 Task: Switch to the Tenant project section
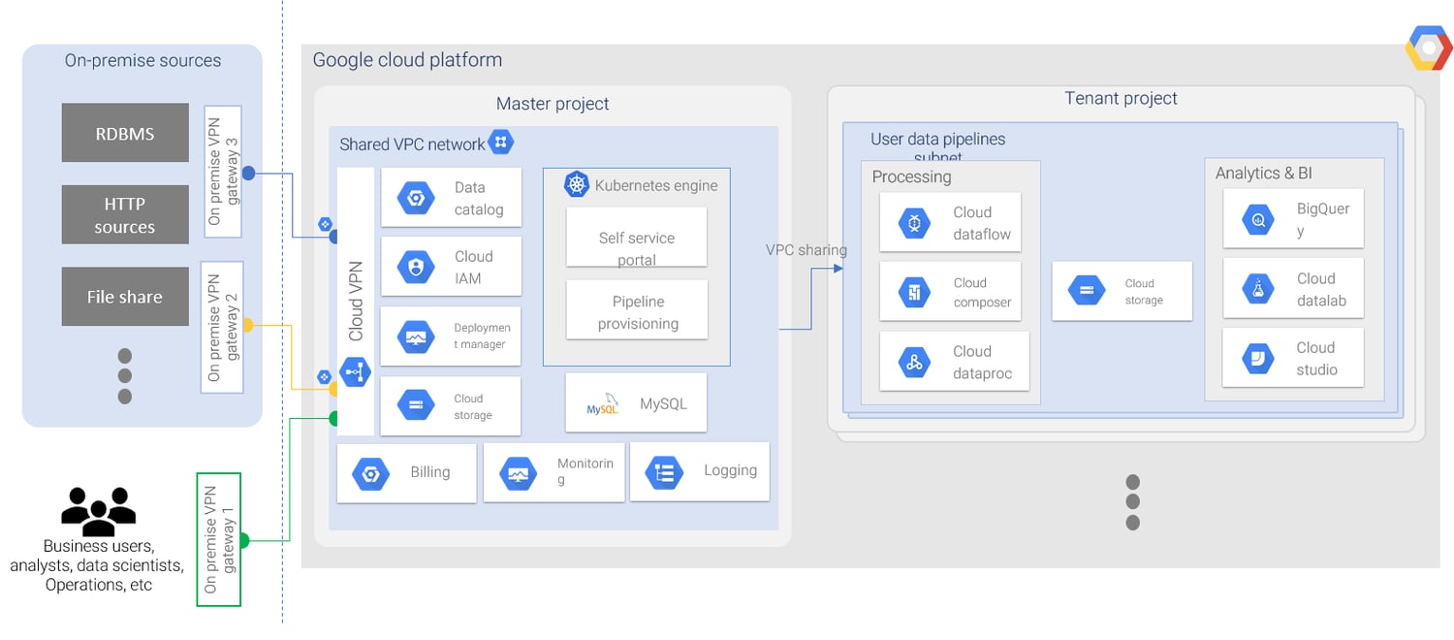pos(1121,98)
